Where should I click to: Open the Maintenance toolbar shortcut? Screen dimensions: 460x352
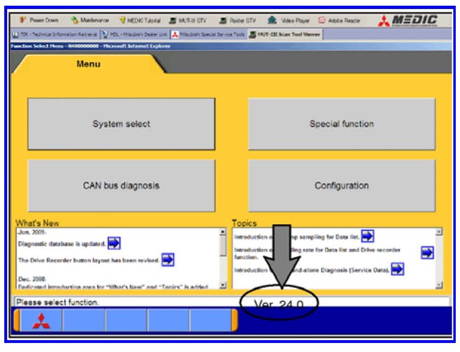point(90,20)
